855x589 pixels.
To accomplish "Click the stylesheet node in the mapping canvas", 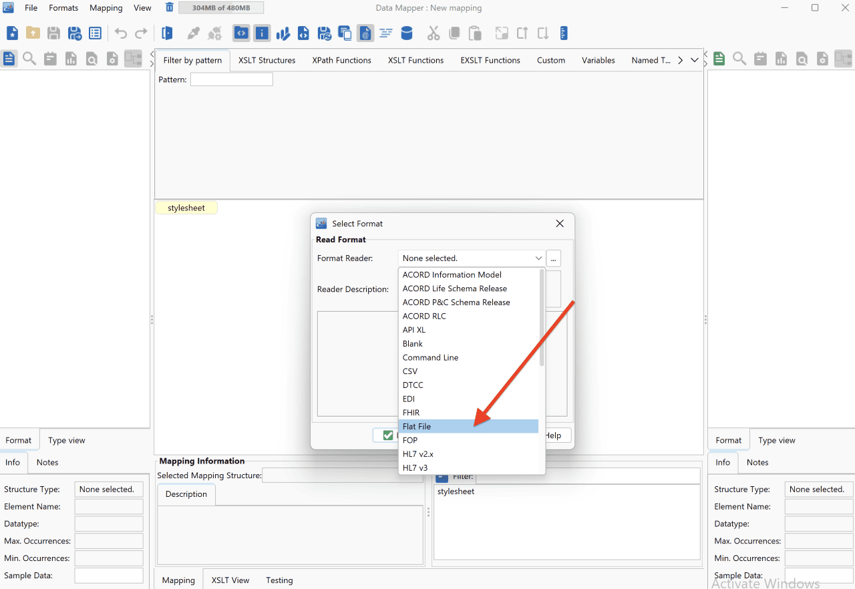I will coord(186,208).
